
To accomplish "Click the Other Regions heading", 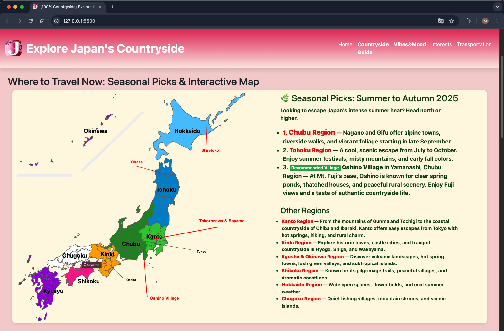I will pyautogui.click(x=305, y=211).
